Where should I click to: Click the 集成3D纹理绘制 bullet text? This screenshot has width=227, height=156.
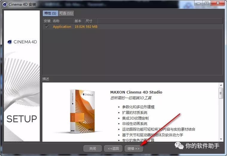click(135, 118)
